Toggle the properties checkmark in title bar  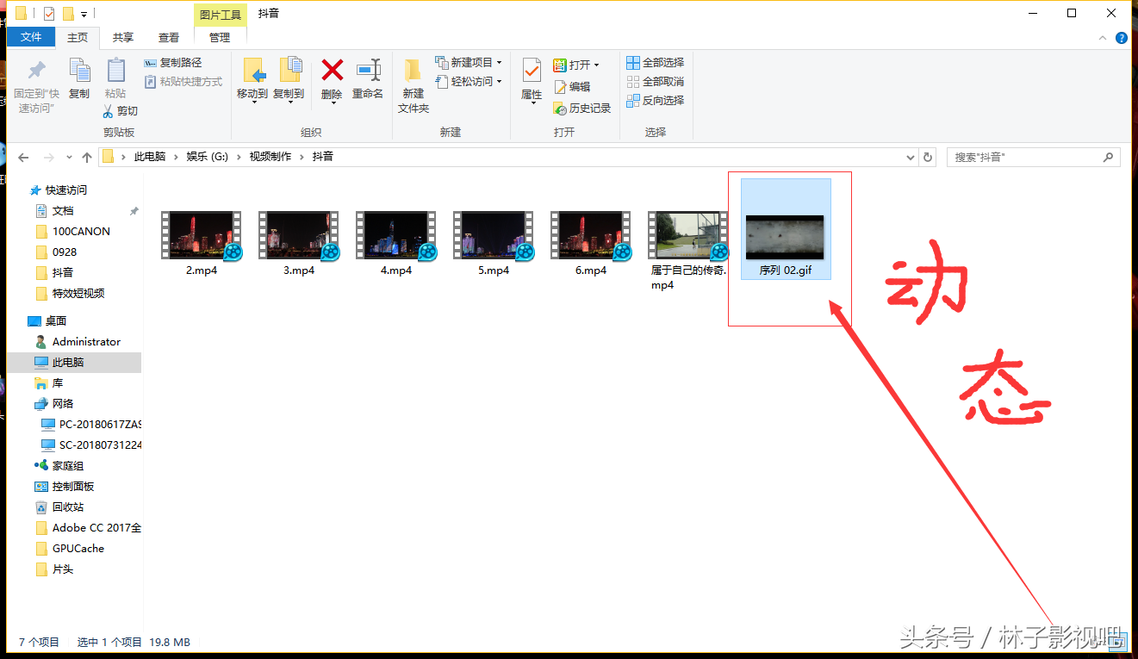click(x=48, y=13)
